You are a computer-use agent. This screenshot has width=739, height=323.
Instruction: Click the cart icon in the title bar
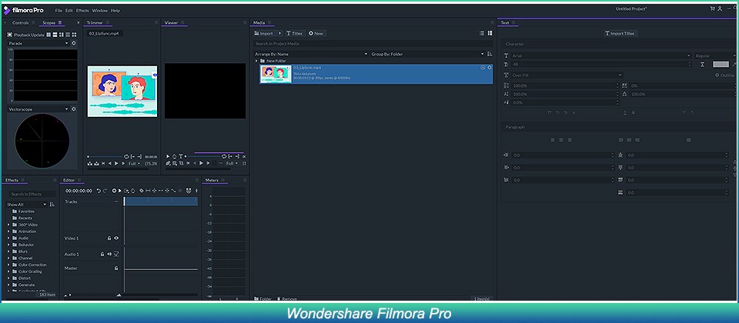pos(713,8)
